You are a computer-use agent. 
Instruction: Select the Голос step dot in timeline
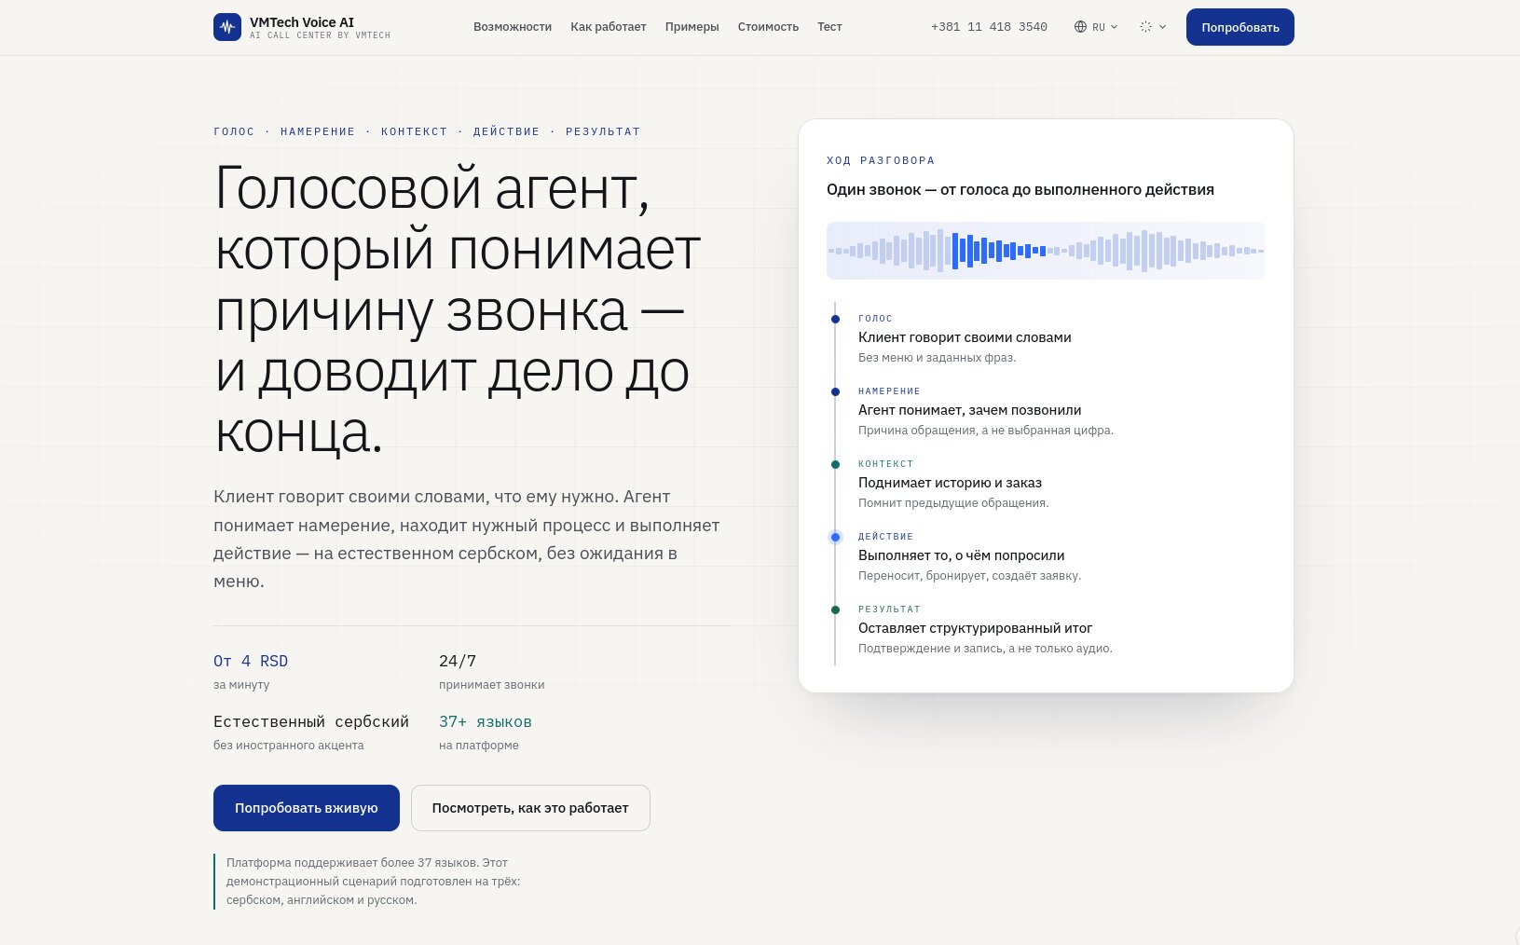835,319
